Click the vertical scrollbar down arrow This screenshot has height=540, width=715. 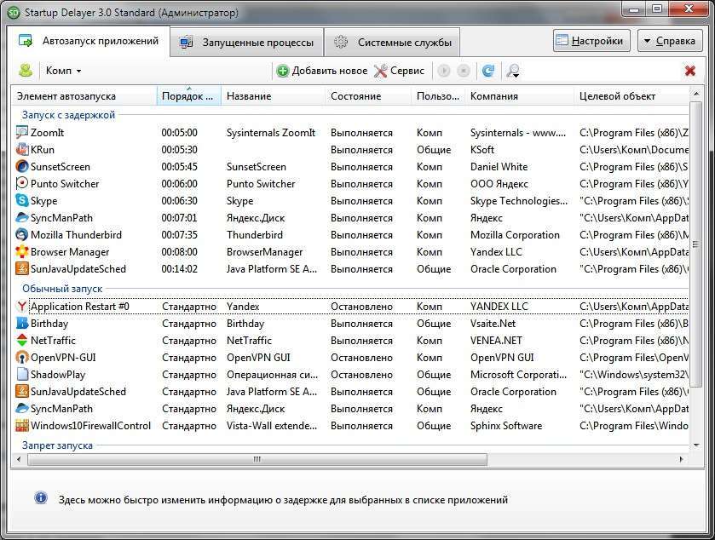(696, 445)
